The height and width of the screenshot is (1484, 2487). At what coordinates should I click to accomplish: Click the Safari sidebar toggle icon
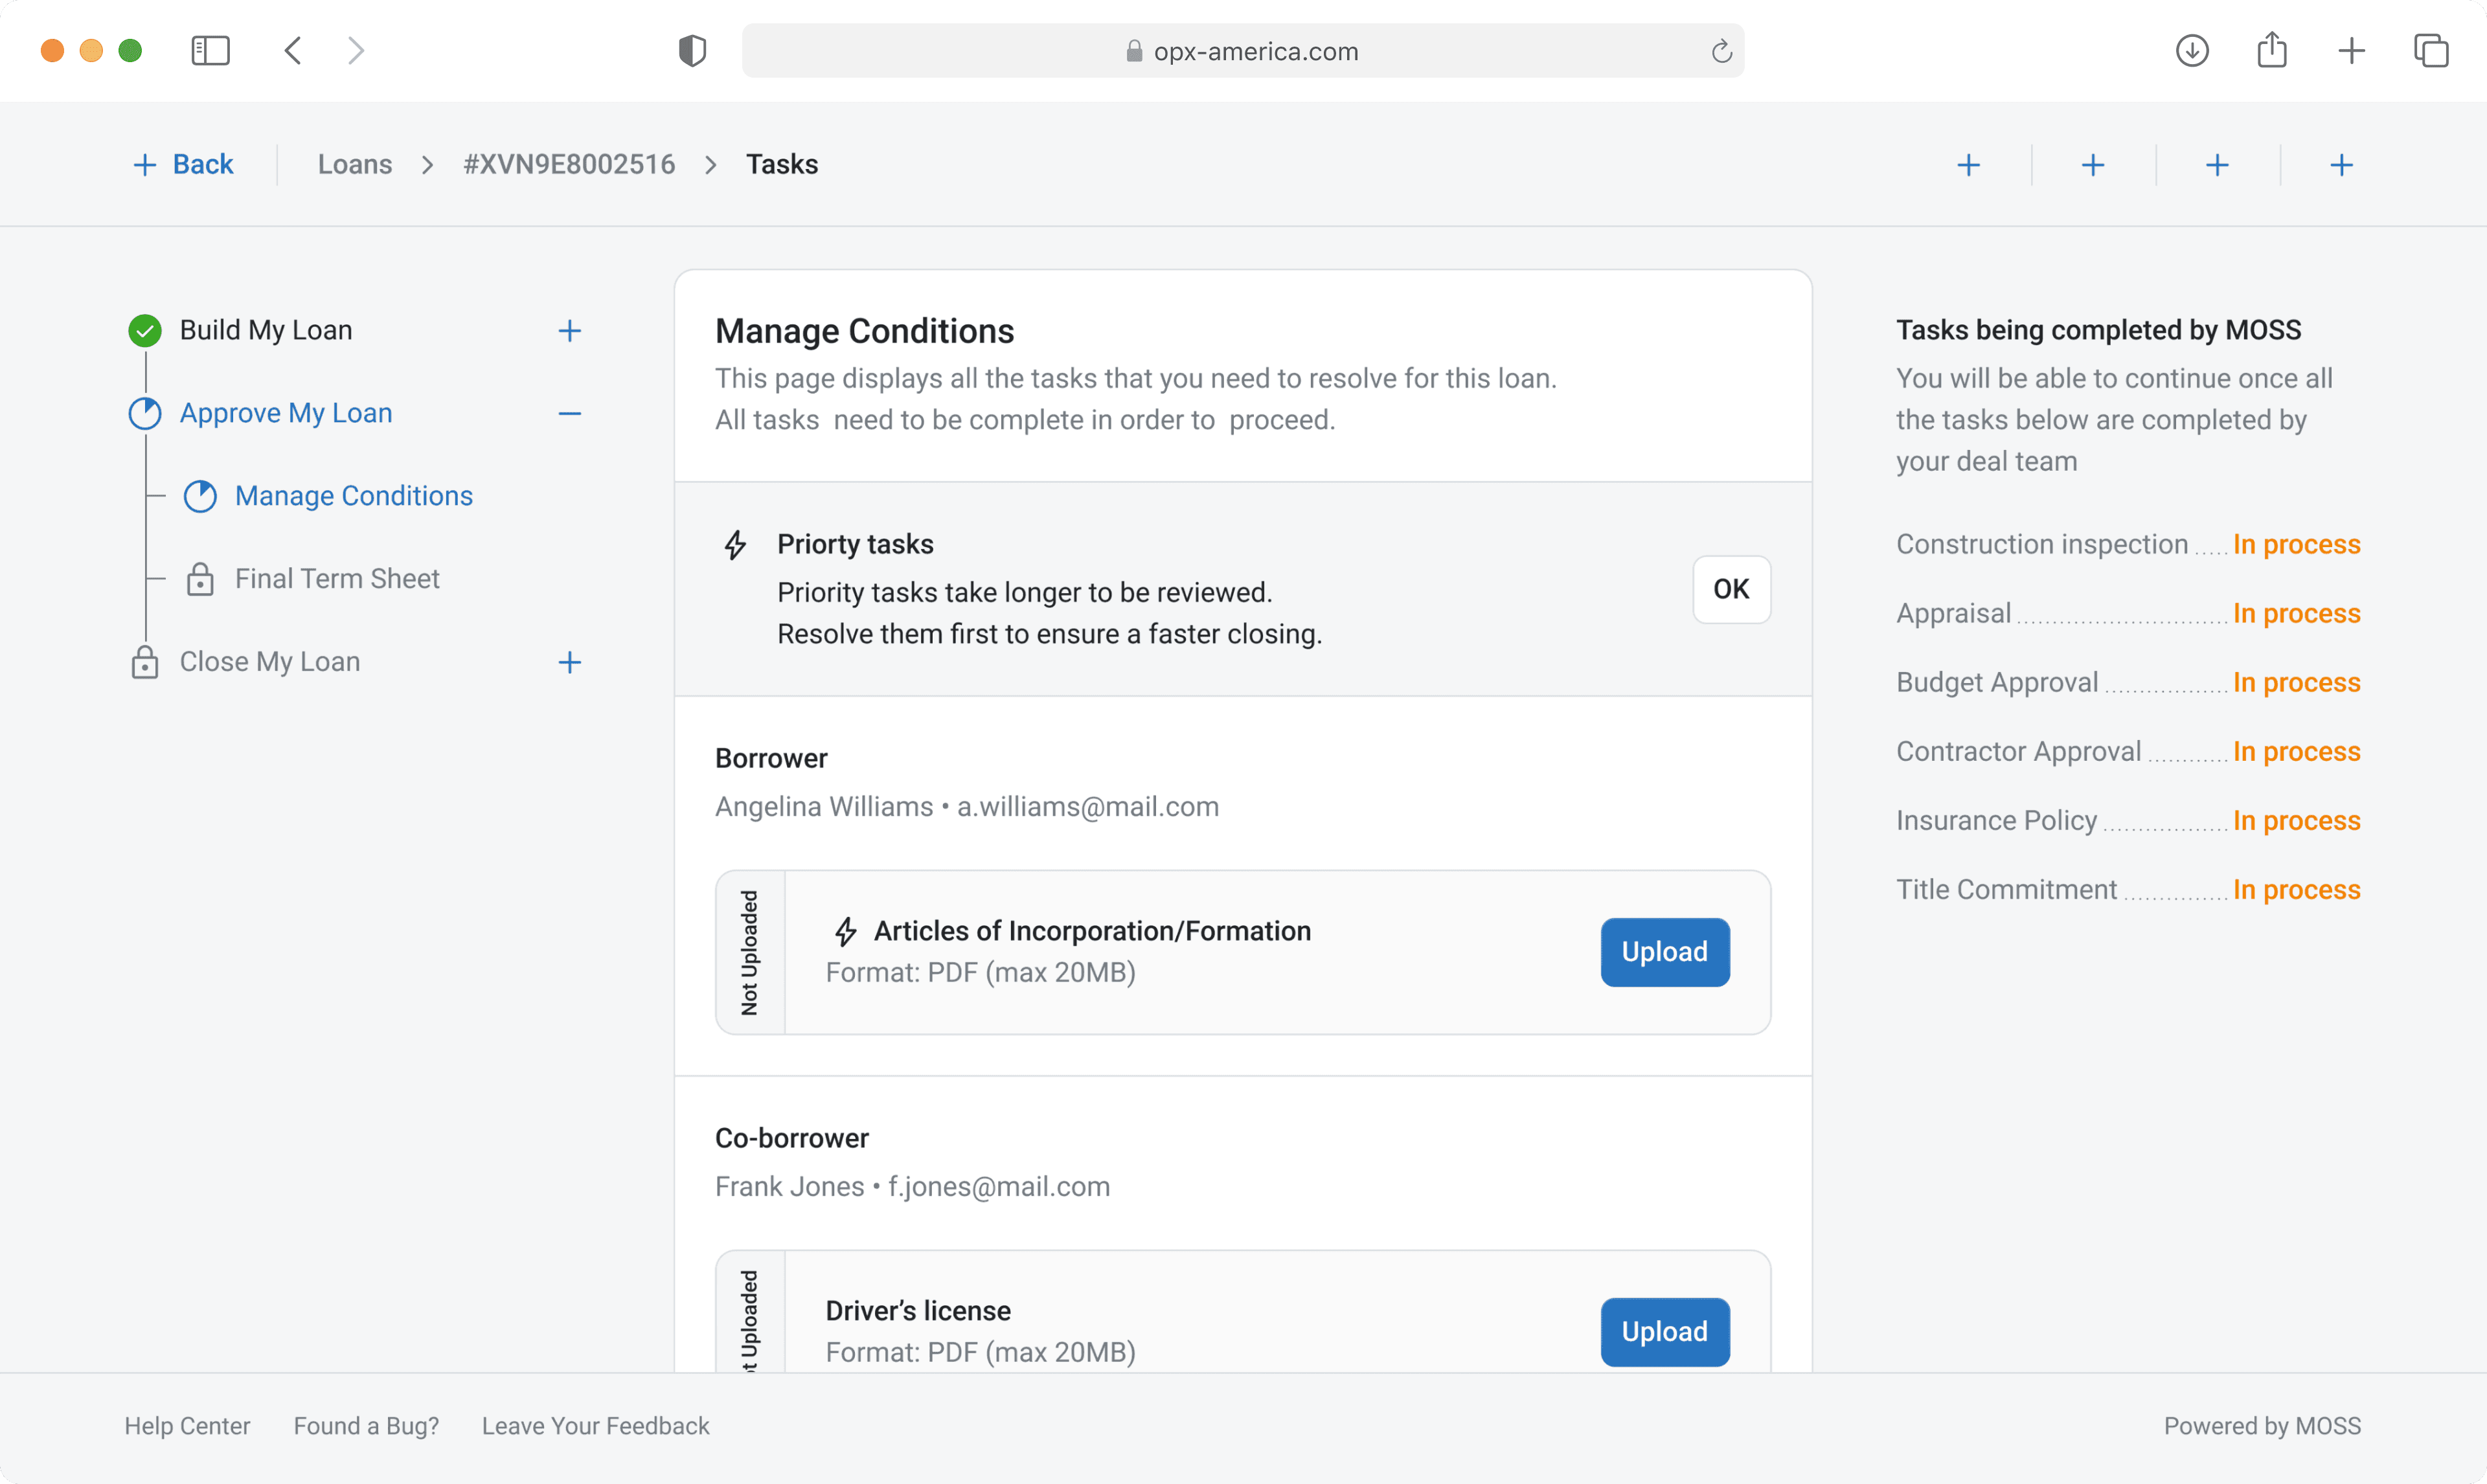pos(210,51)
